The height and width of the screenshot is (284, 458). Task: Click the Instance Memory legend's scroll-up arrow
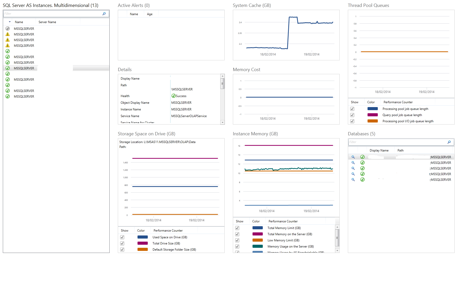(x=337, y=227)
